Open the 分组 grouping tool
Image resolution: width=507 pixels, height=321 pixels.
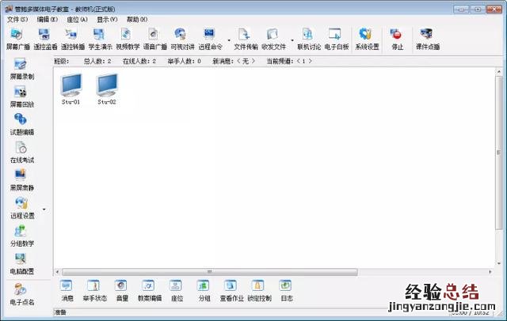tap(204, 291)
